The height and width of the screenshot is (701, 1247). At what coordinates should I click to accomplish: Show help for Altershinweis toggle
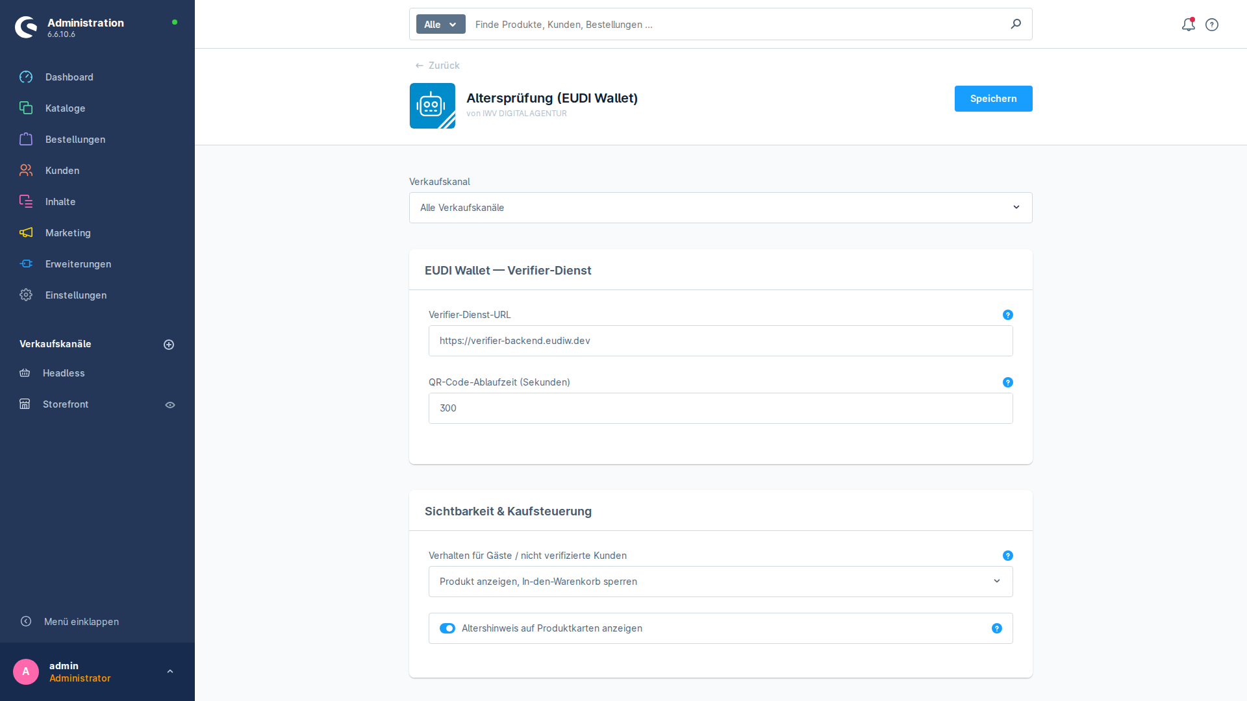pyautogui.click(x=997, y=628)
